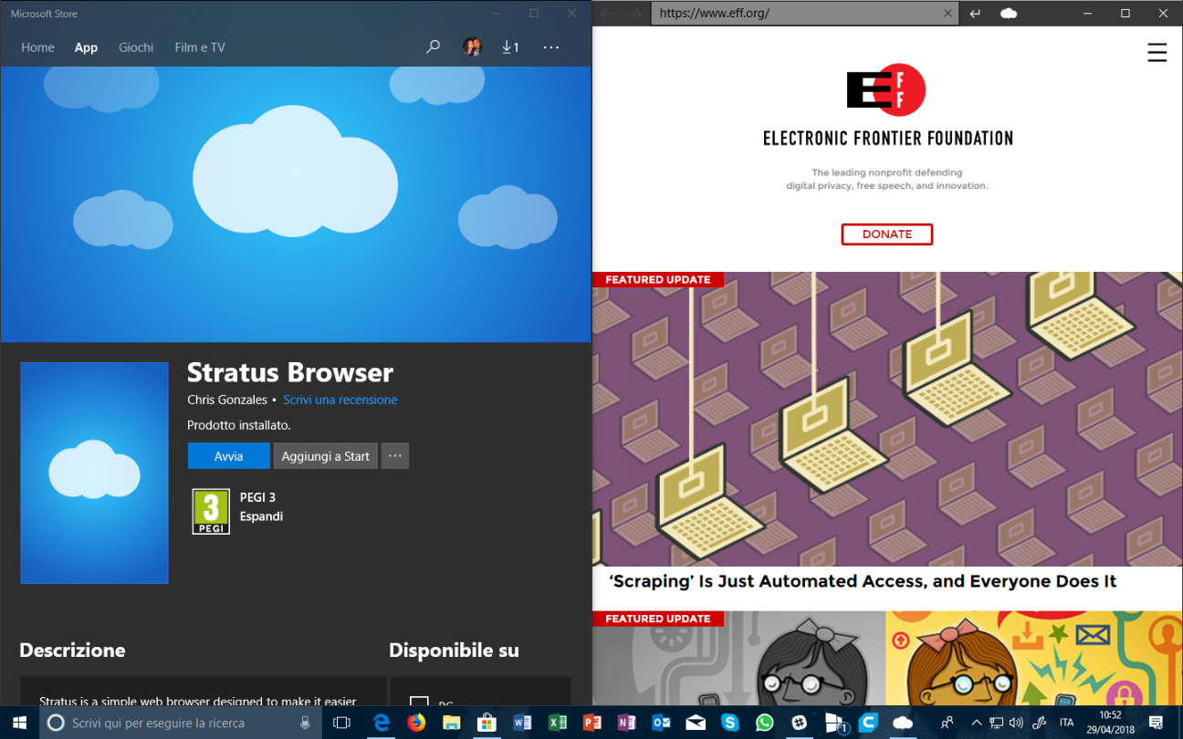Clear the URL with the X button
Screen dimensions: 1183x739
tap(948, 14)
